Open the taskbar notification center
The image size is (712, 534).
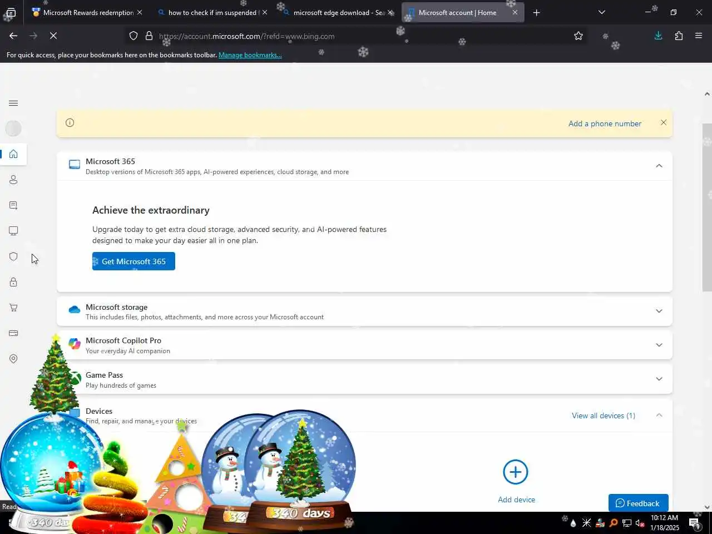tap(695, 523)
